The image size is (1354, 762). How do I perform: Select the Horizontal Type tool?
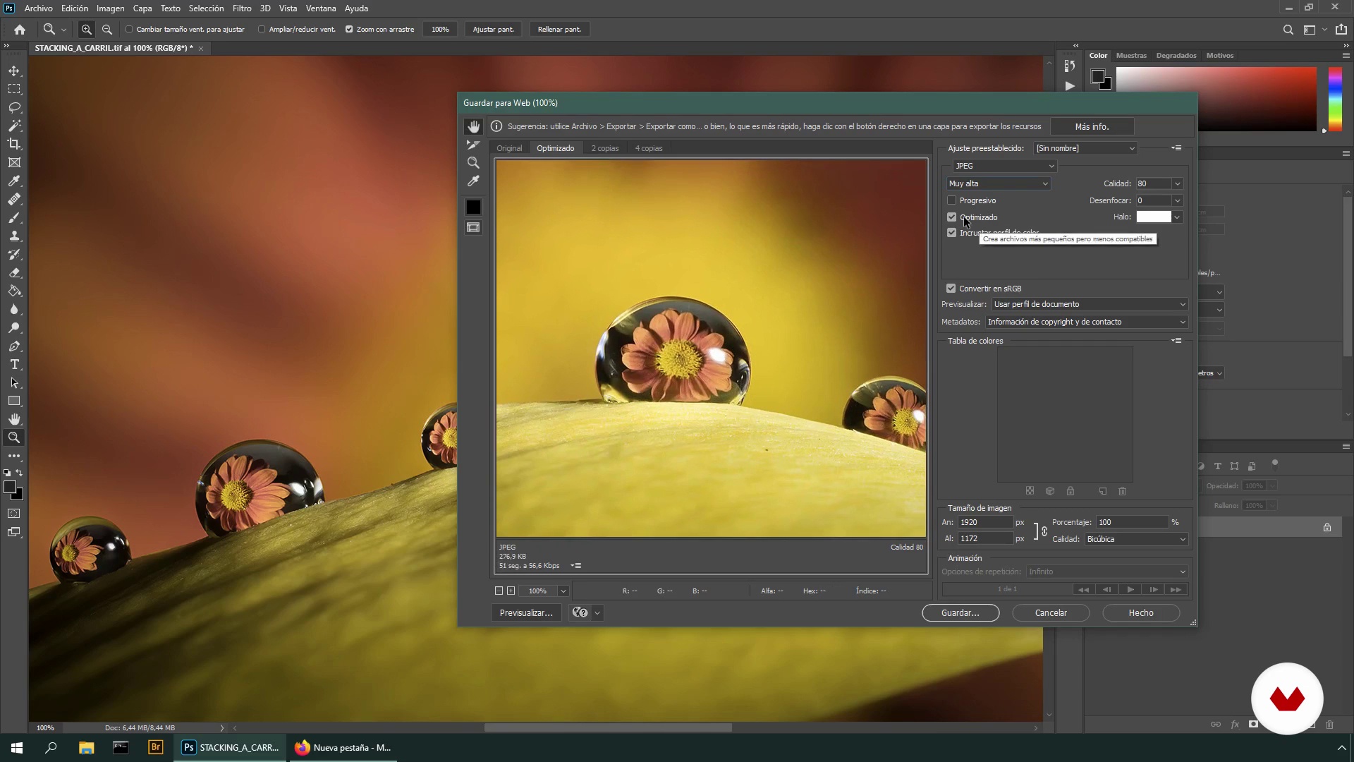14,365
